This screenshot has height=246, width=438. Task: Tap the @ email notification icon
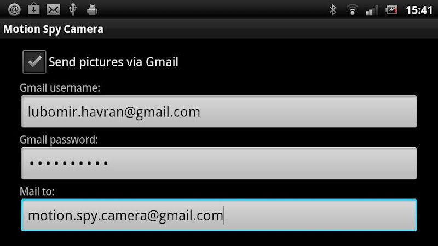[14, 10]
